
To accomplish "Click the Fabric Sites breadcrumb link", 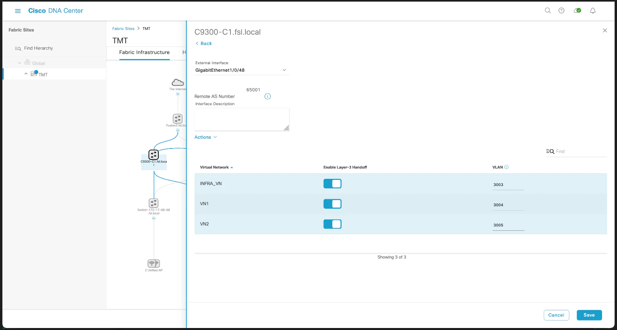I will (x=123, y=29).
